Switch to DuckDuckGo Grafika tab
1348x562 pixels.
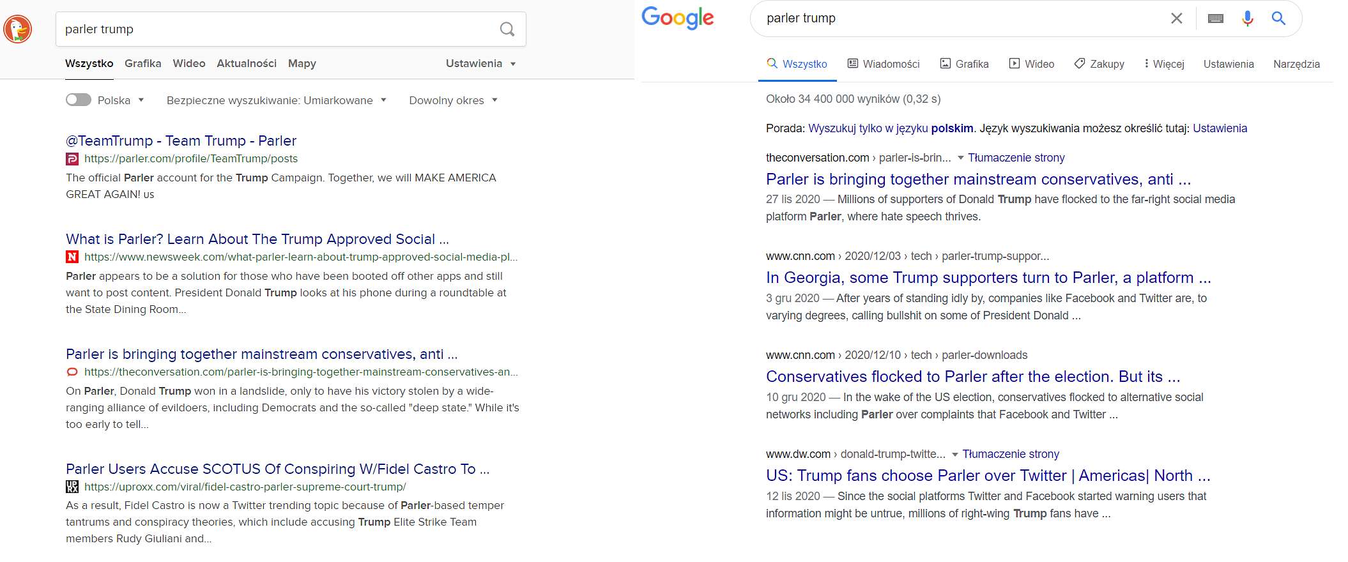143,63
